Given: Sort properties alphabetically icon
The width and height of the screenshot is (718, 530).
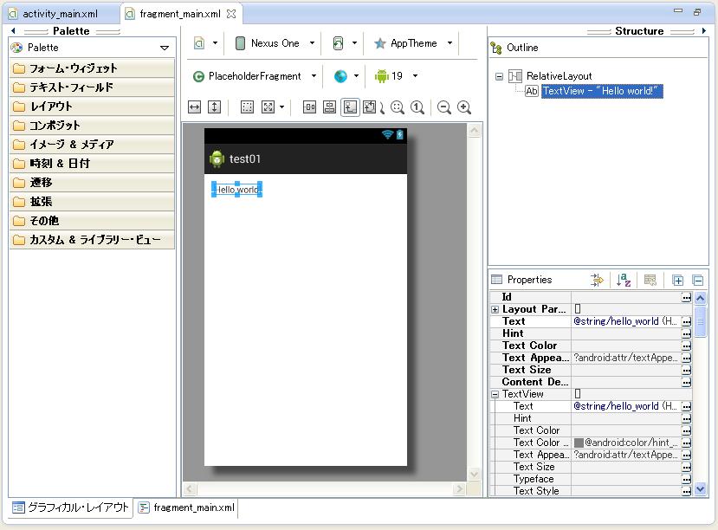Looking at the screenshot, I should click(x=624, y=280).
